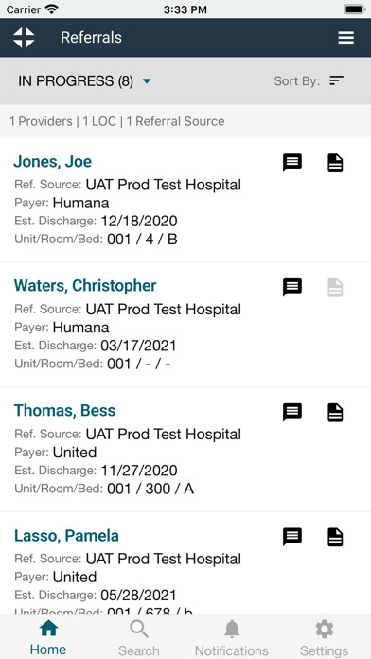Open Thomas, Bess referral
371x659 pixels.
[x=64, y=411]
